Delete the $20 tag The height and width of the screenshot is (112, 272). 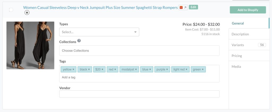click(102, 69)
